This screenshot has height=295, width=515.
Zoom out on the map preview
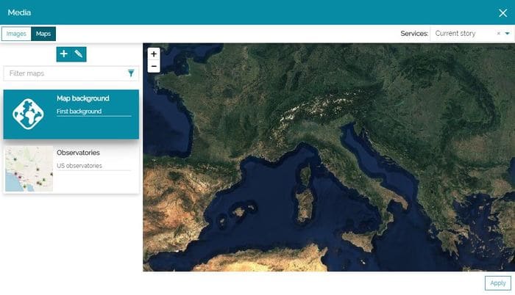(x=153, y=66)
